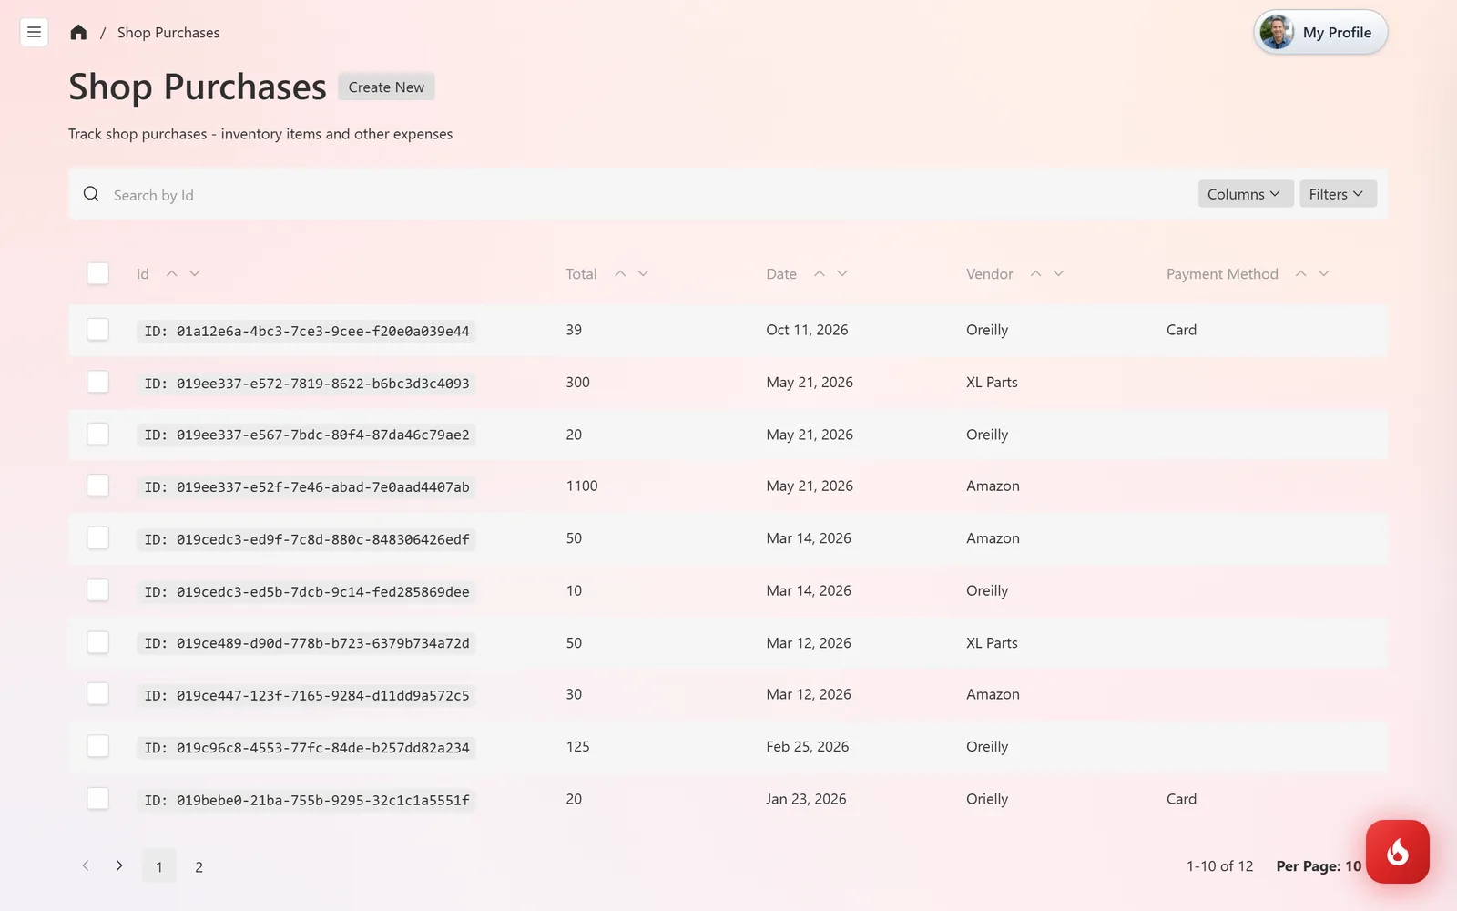Select checkbox for the 300 XL Parts row

(97, 382)
